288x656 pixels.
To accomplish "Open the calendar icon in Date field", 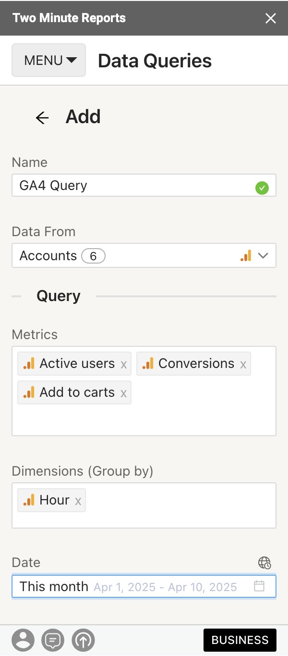I will tap(259, 586).
